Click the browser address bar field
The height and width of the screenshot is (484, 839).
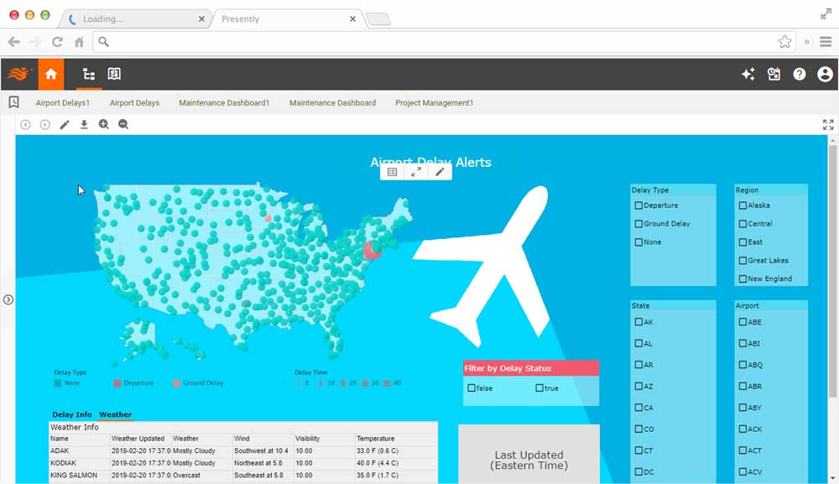(x=444, y=42)
